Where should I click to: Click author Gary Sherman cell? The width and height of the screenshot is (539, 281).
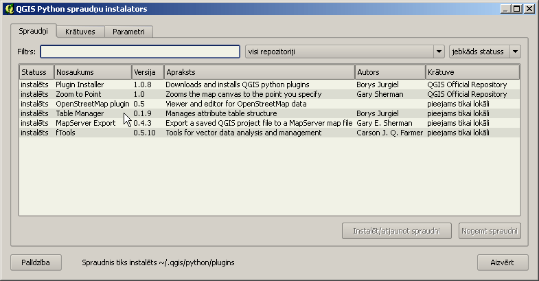pos(380,94)
